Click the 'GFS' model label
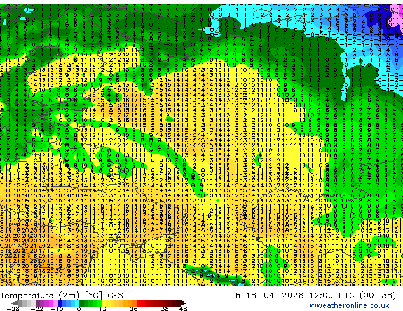 (x=115, y=296)
